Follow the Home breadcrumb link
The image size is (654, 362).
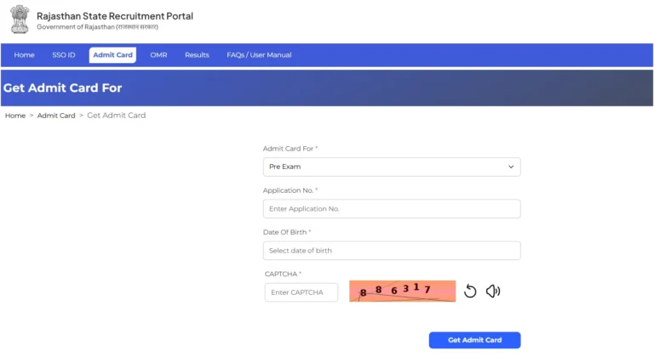[15, 116]
